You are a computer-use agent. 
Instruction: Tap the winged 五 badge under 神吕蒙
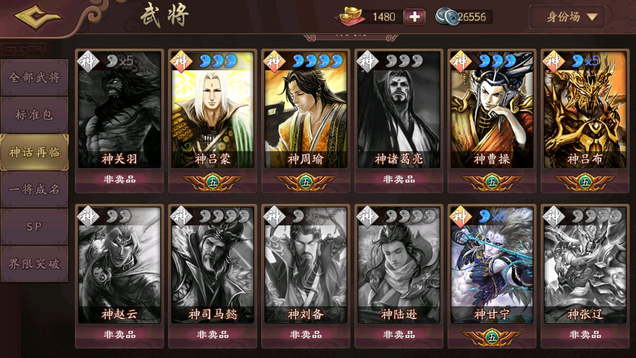(213, 182)
